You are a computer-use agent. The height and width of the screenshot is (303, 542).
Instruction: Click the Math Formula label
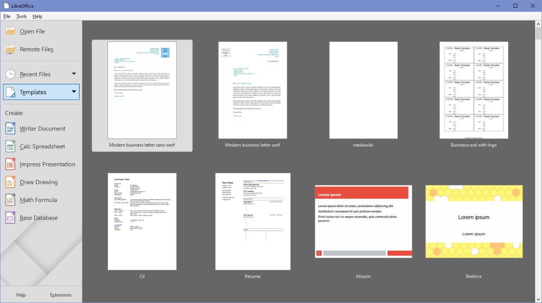(x=38, y=200)
